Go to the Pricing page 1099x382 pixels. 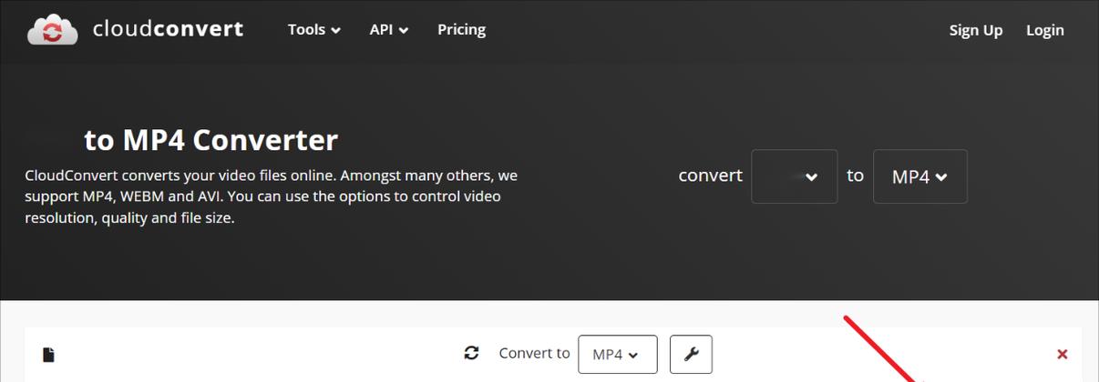(x=461, y=29)
